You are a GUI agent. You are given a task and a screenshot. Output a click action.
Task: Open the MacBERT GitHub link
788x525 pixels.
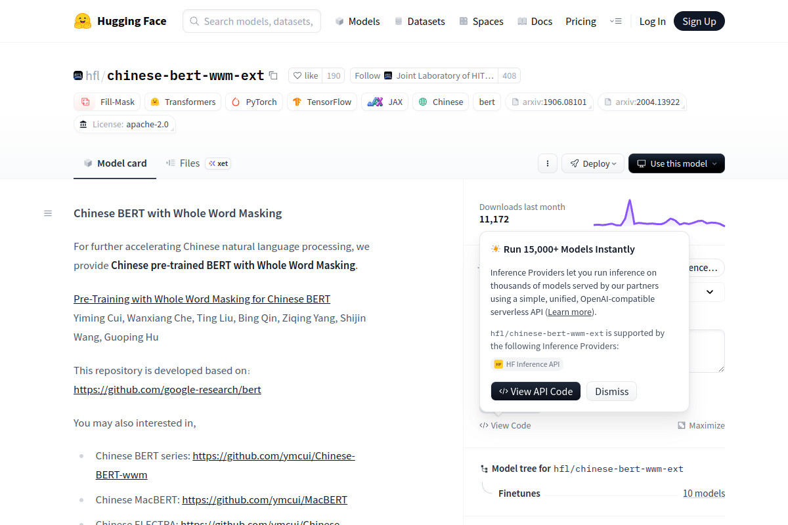click(265, 499)
